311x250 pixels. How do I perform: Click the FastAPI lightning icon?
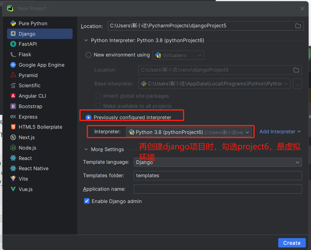[x=13, y=44]
